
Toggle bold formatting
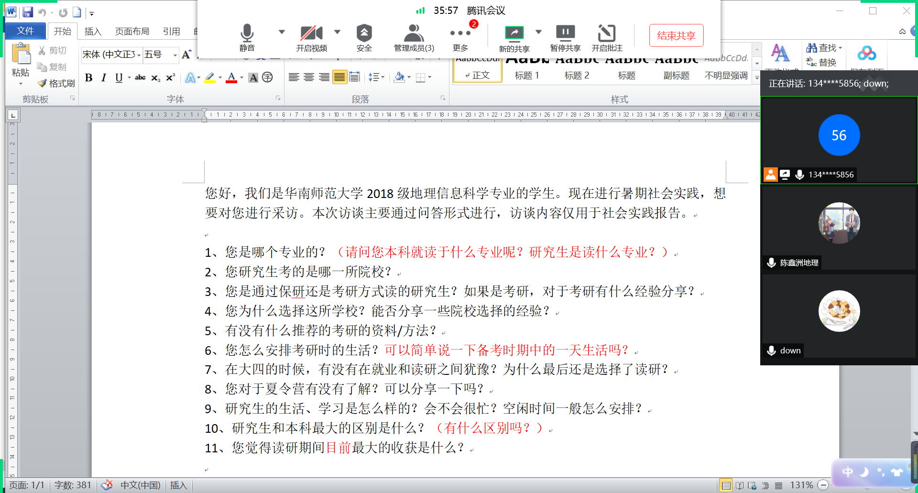pyautogui.click(x=88, y=77)
